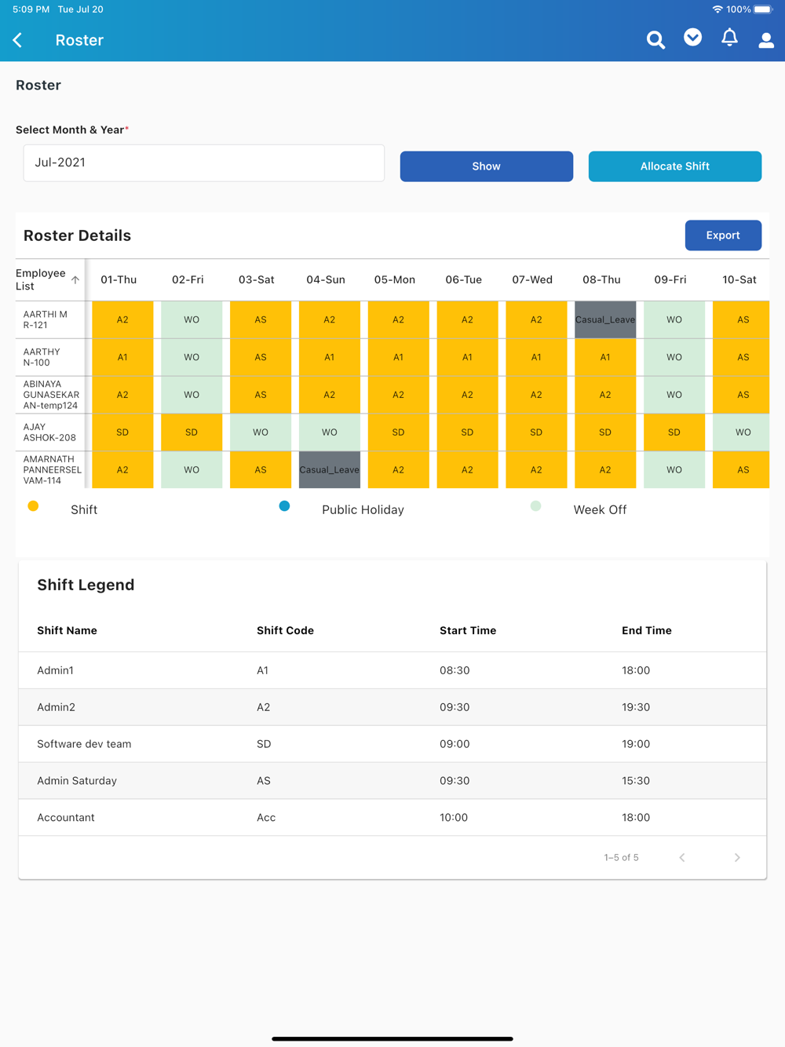The height and width of the screenshot is (1047, 785).
Task: Tap the back arrow in header
Action: click(17, 40)
